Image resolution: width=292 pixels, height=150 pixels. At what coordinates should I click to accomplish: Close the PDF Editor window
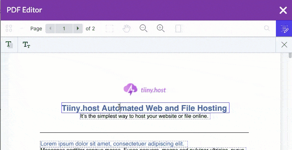(x=283, y=10)
